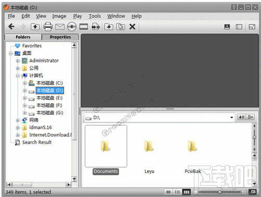261x197 pixels.
Task: Click the thumbnail zoom slider in the status bar
Action: click(x=219, y=192)
